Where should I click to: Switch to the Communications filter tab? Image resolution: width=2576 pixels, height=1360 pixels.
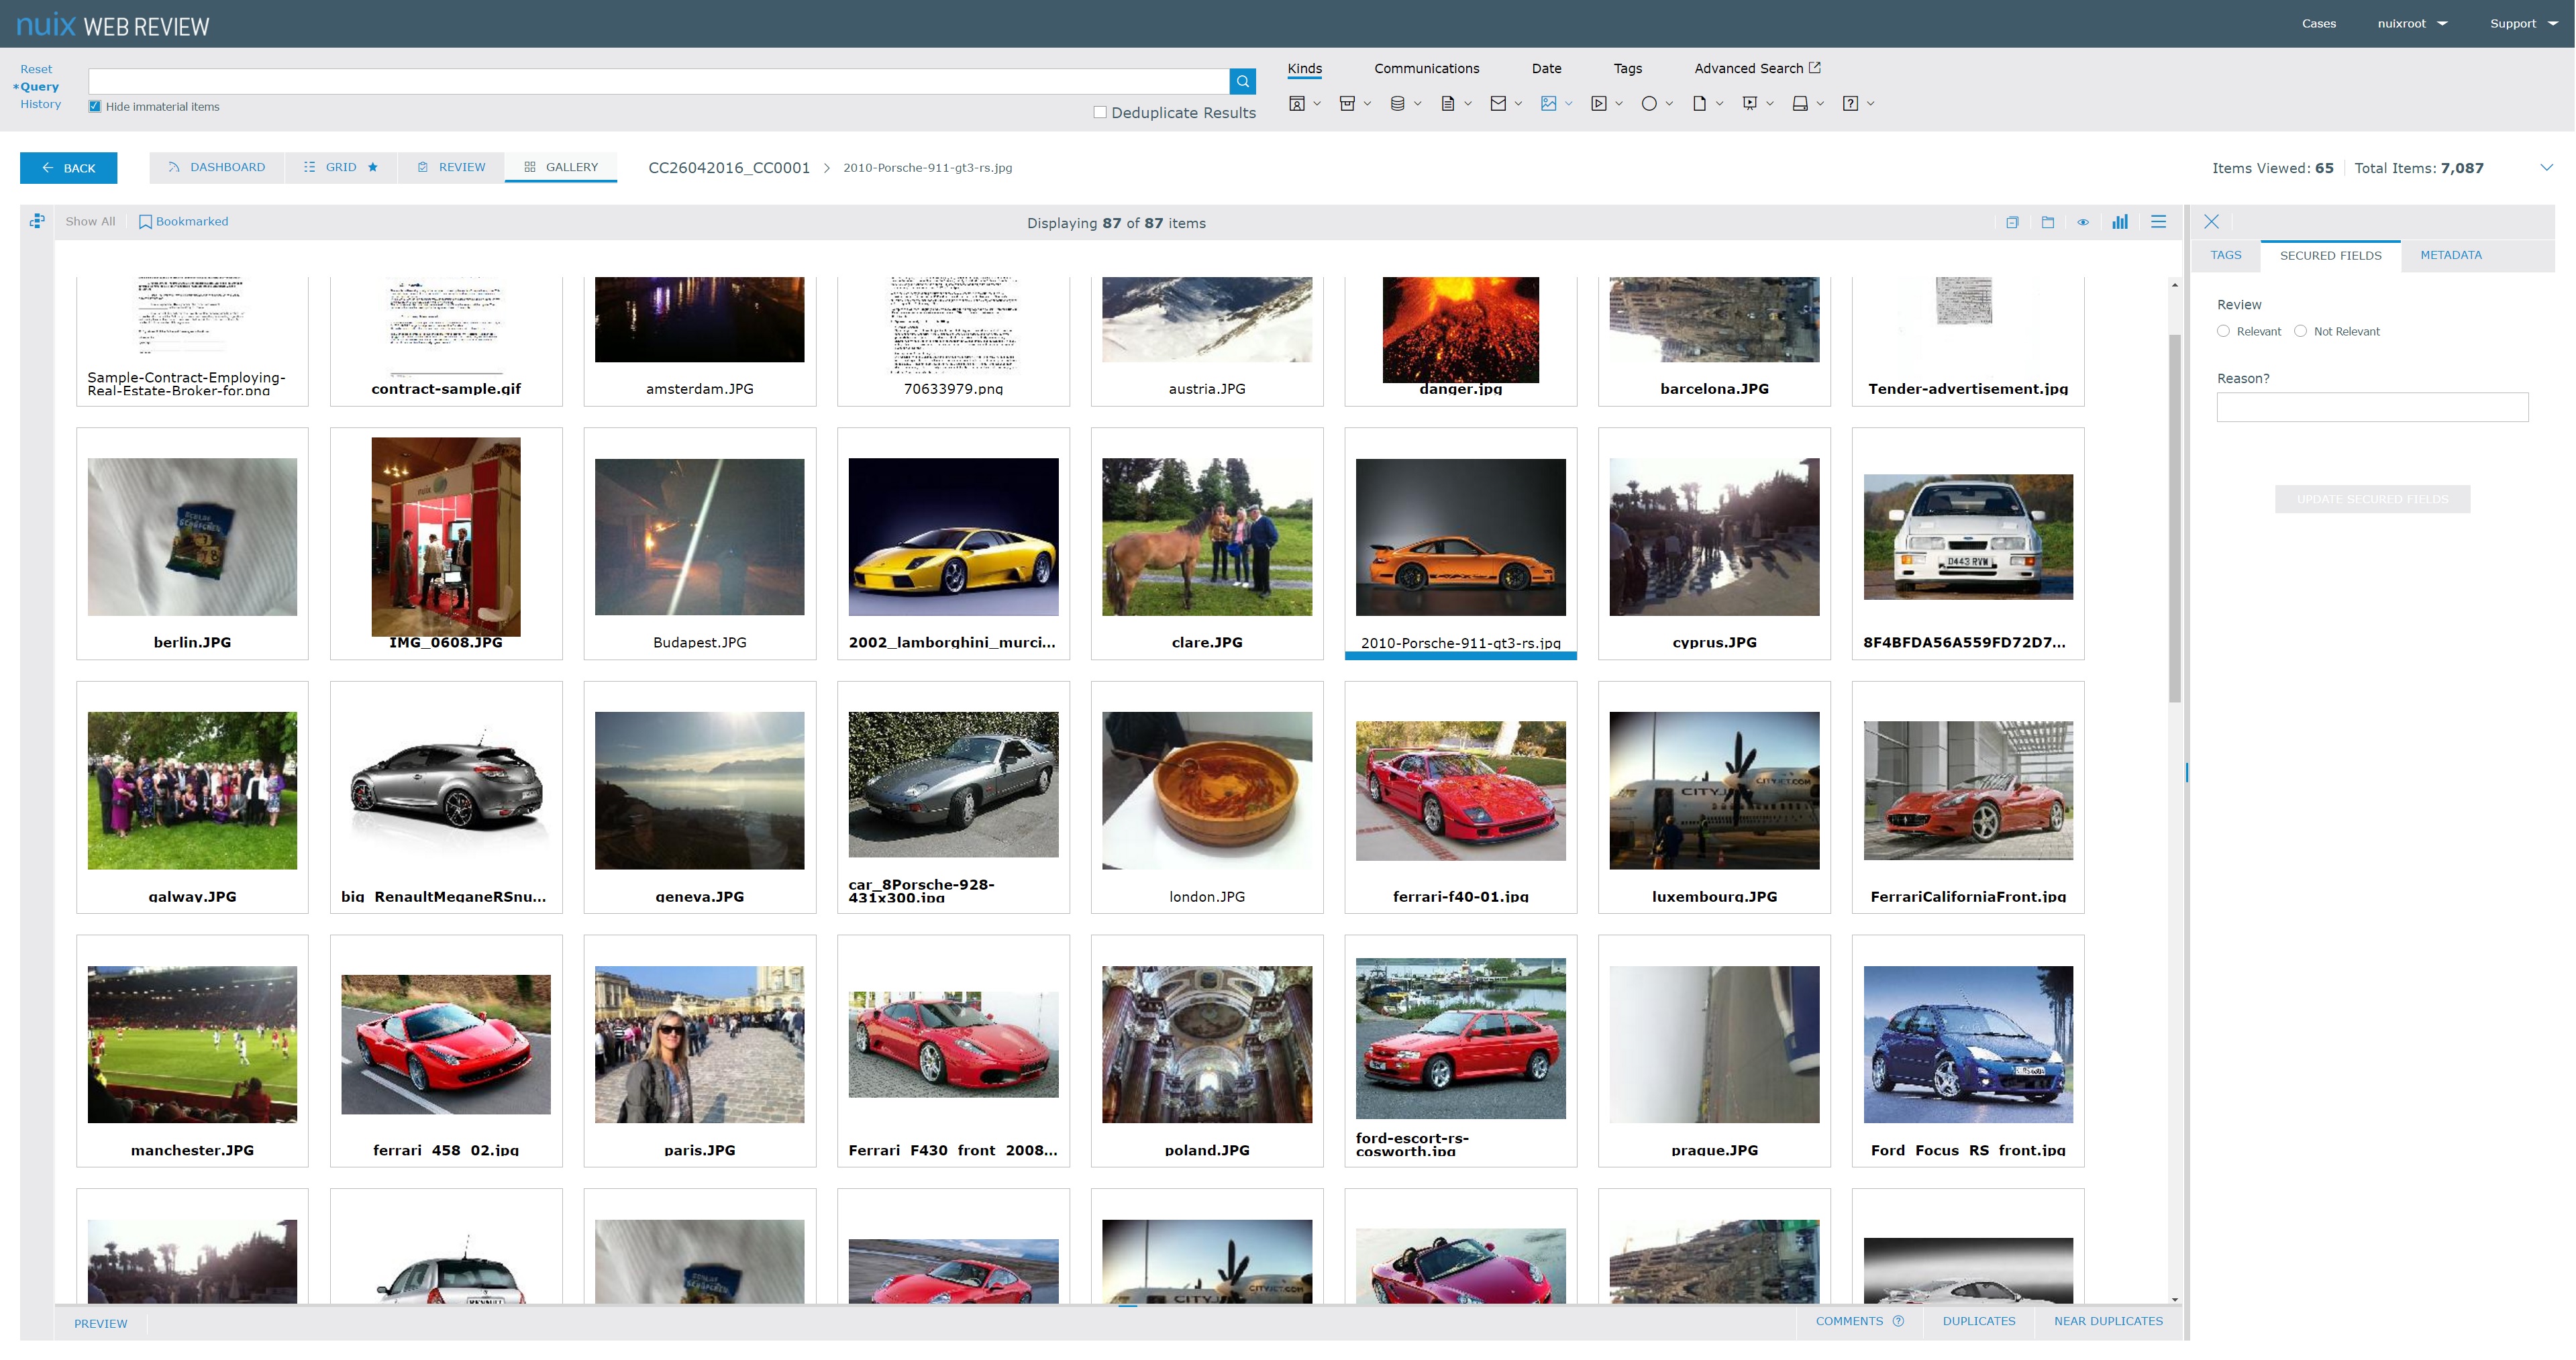click(1426, 68)
